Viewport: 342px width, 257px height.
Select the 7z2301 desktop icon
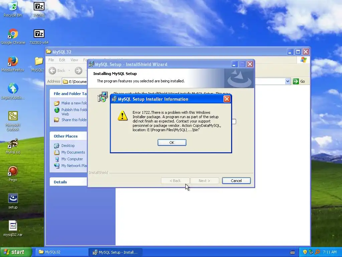[x=39, y=10]
